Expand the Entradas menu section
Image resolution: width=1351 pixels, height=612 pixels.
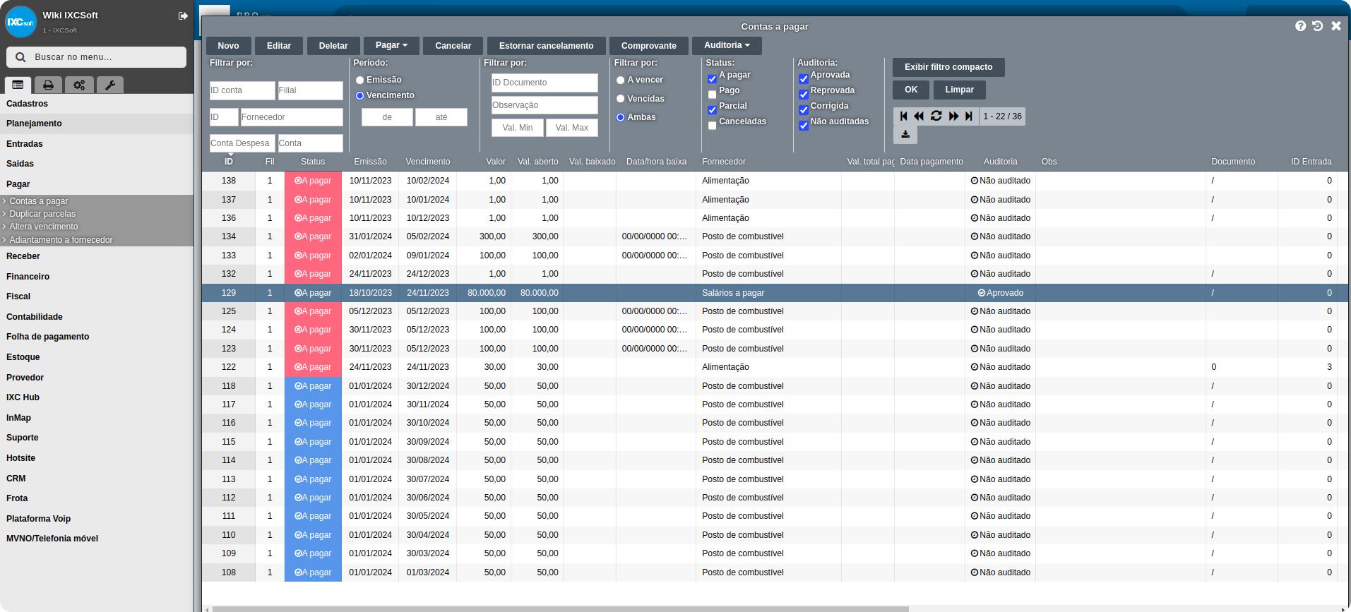pyautogui.click(x=97, y=144)
